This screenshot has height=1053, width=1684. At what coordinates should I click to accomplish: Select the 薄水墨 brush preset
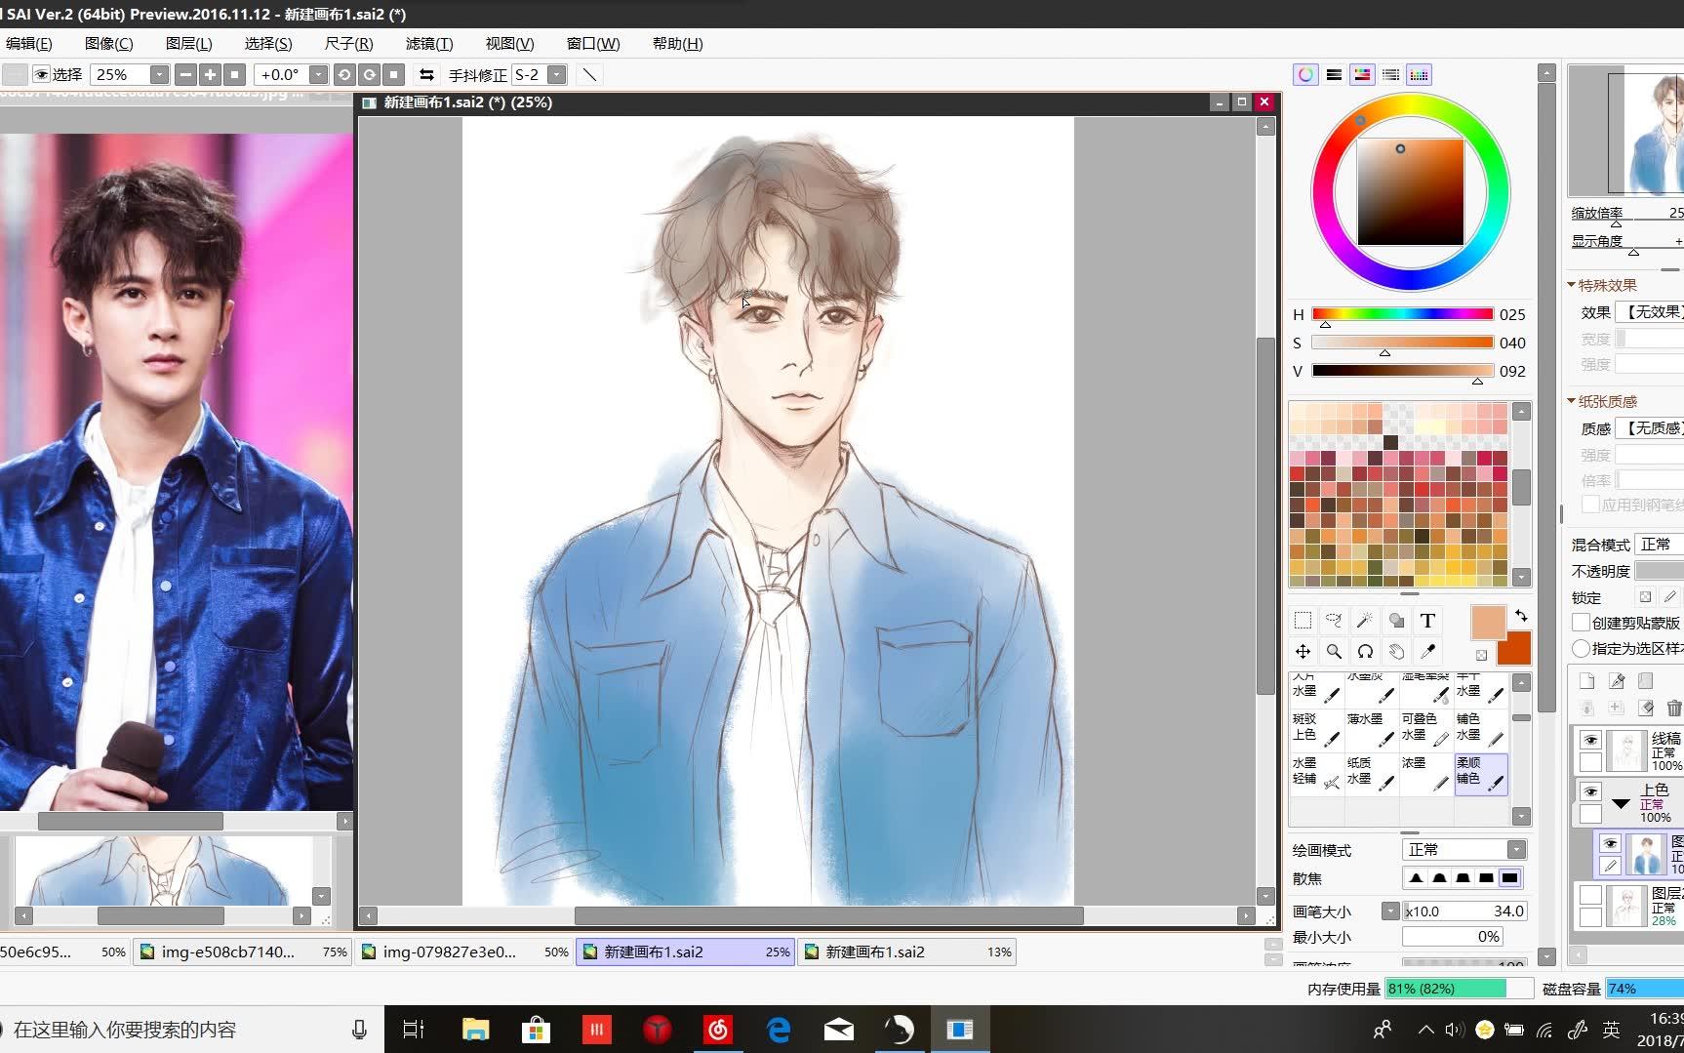(1371, 730)
